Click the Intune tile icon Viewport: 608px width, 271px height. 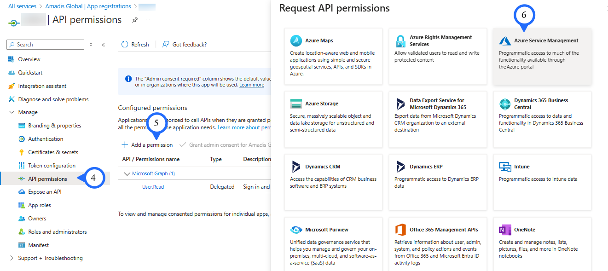pyautogui.click(x=505, y=167)
